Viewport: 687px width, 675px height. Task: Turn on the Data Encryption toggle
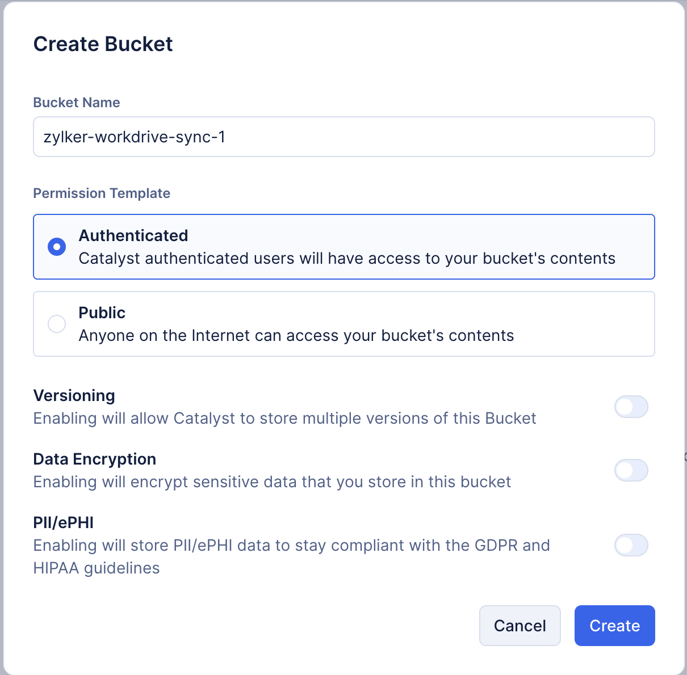point(631,470)
